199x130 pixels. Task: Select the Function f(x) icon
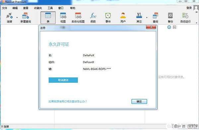coord(93,18)
